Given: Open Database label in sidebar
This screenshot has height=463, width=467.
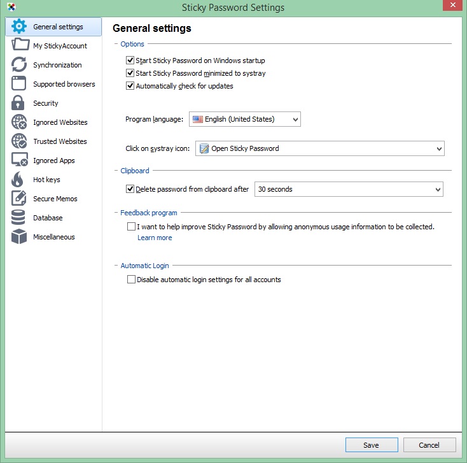Looking at the screenshot, I should click(x=48, y=218).
